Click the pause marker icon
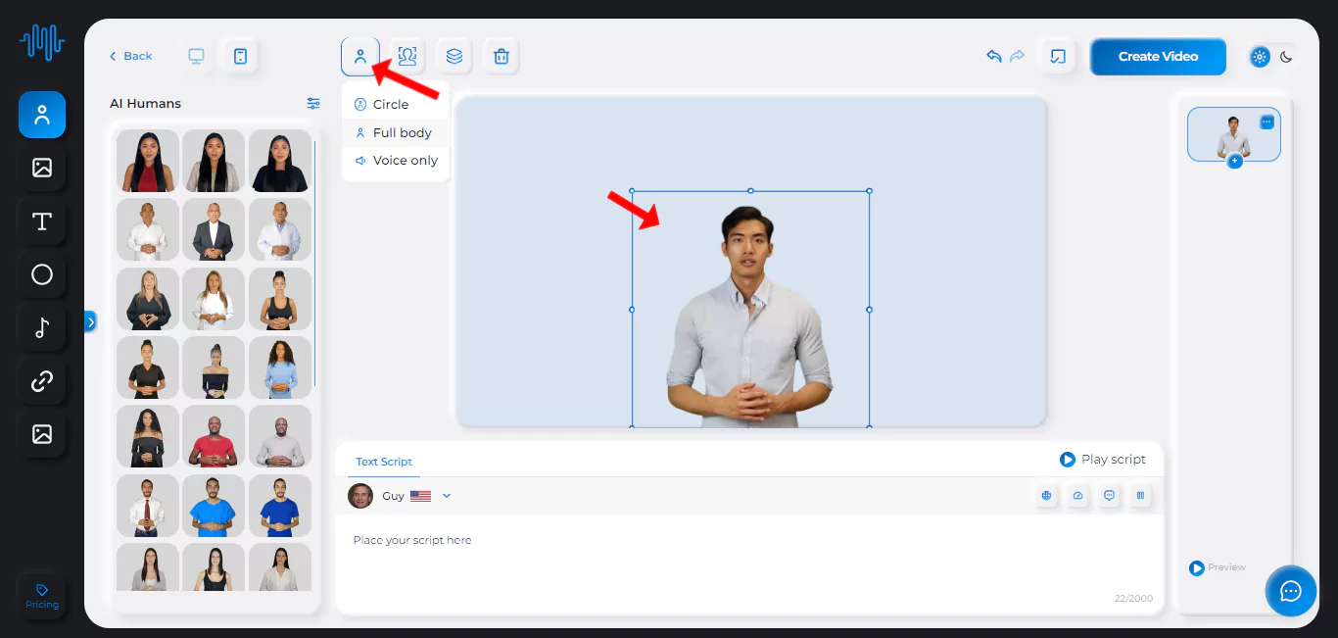The height and width of the screenshot is (638, 1338). point(1140,496)
